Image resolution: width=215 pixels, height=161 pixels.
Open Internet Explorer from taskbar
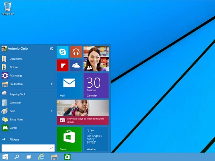pyautogui.click(x=41, y=157)
